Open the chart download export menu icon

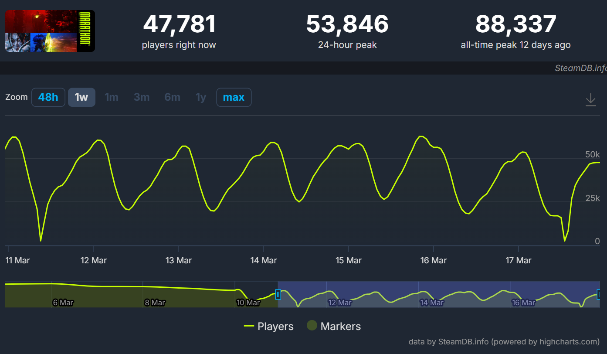[590, 99]
